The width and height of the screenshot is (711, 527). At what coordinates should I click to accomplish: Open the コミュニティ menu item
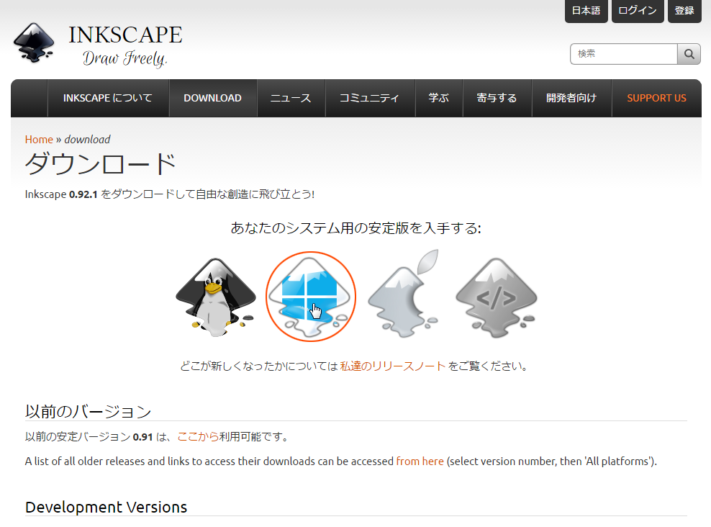click(369, 99)
